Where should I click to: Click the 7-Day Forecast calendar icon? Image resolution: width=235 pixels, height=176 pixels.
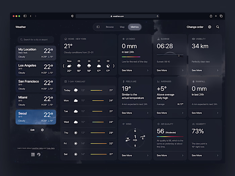65,81
